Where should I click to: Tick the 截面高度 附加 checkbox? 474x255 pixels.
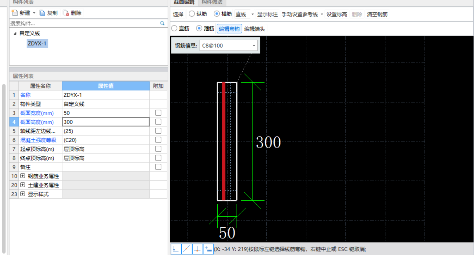[x=158, y=122]
